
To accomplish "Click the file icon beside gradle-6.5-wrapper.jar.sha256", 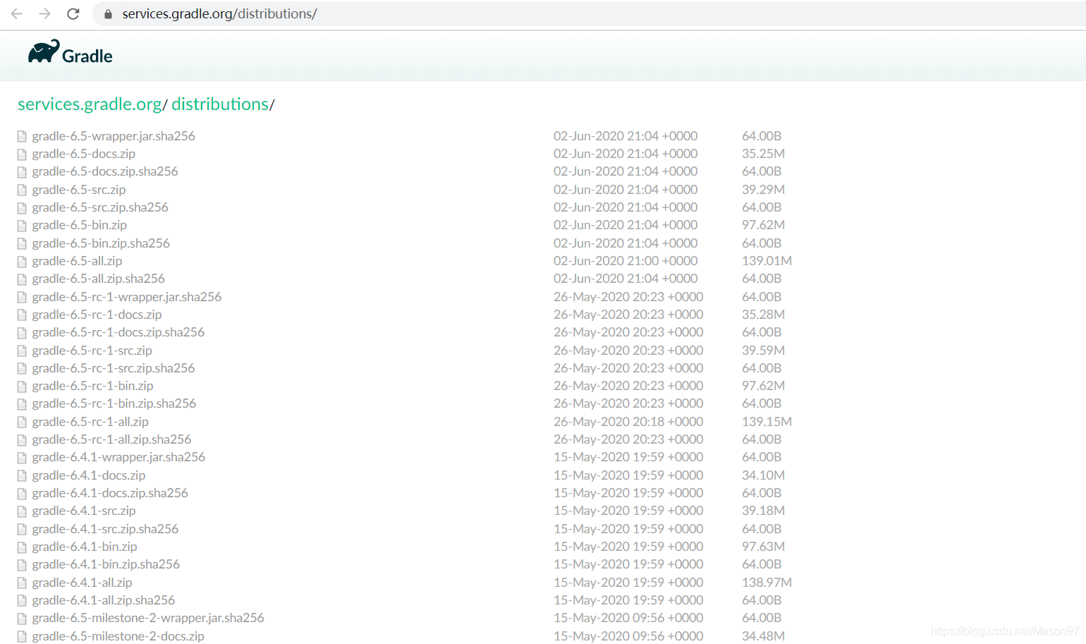I will 22,136.
